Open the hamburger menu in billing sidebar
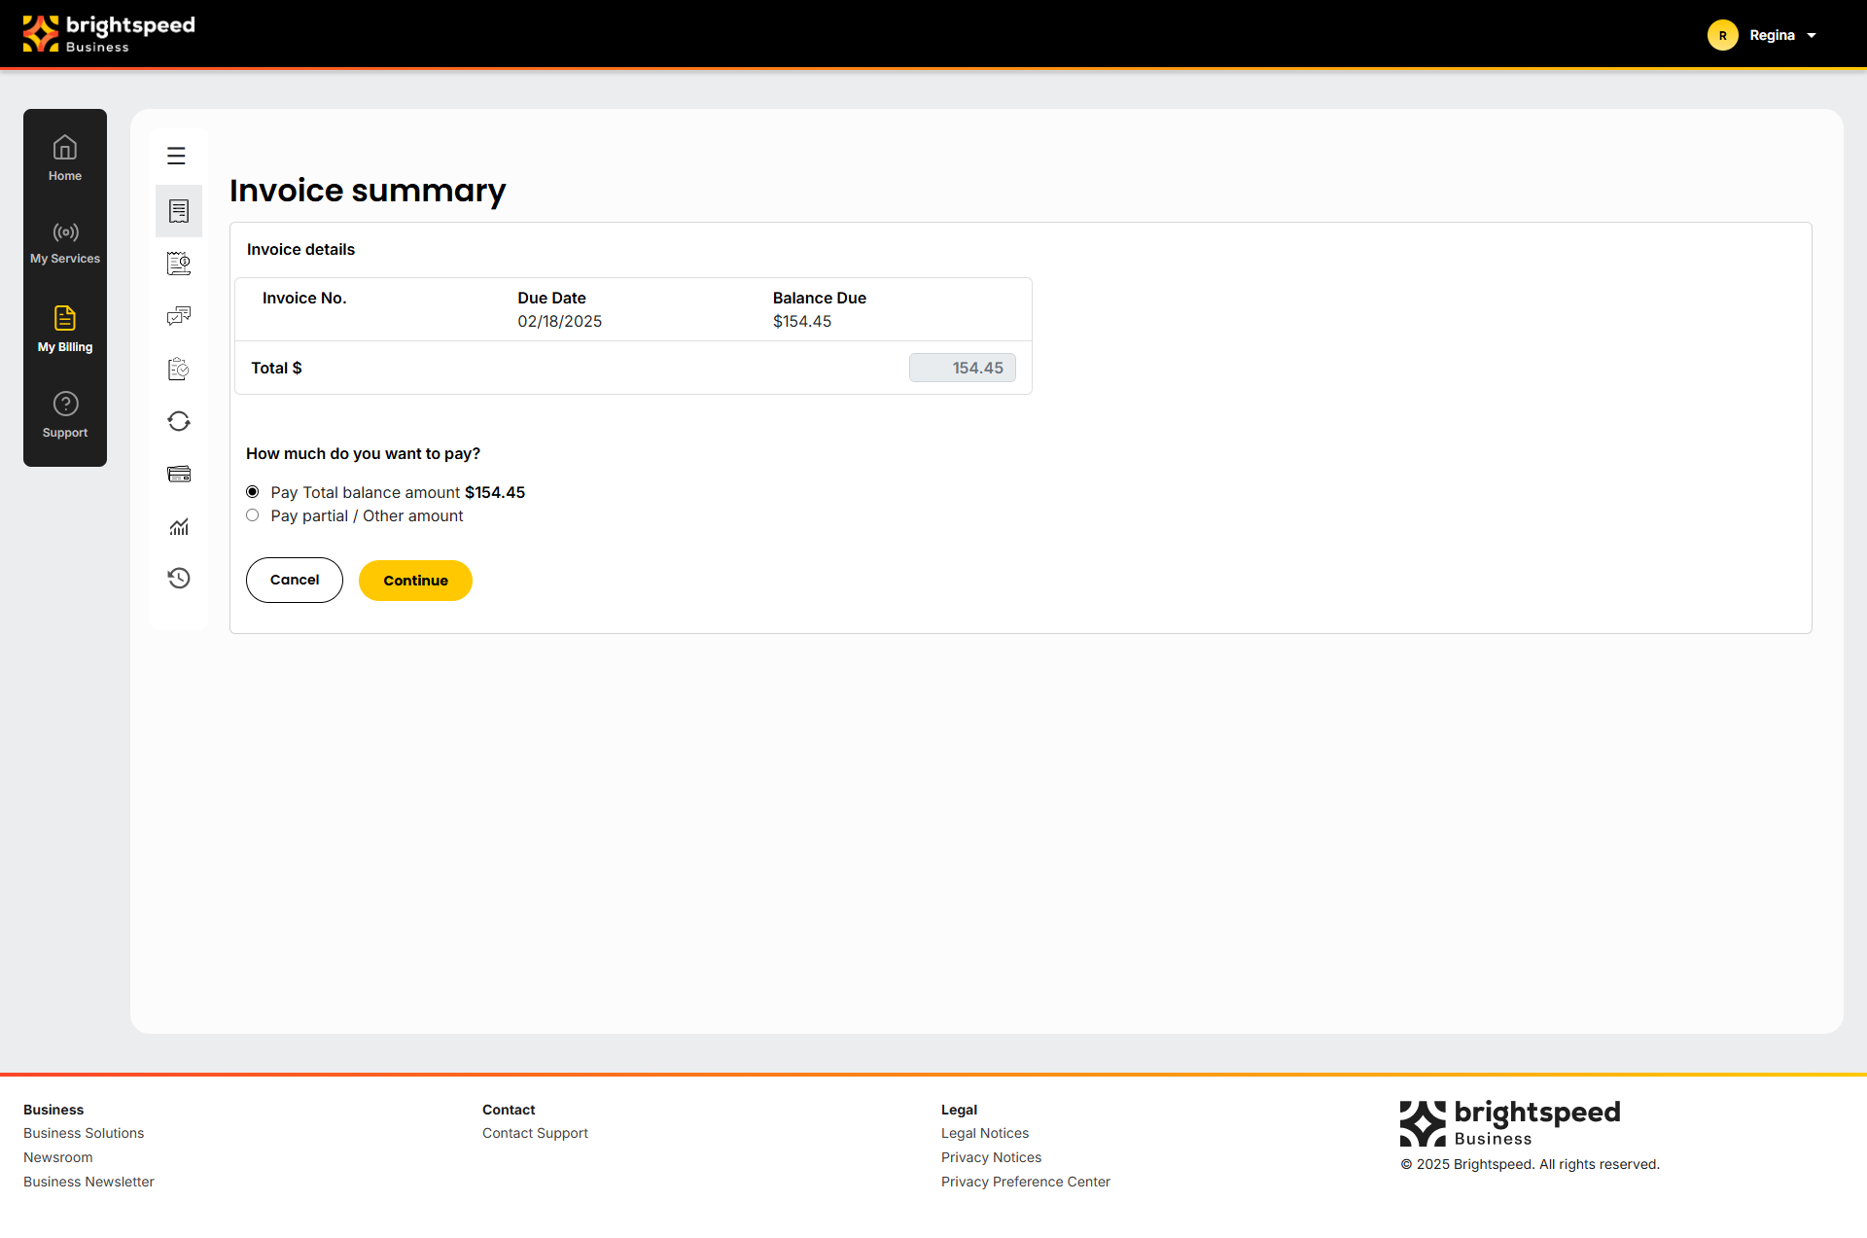The image size is (1867, 1238). tap(176, 156)
